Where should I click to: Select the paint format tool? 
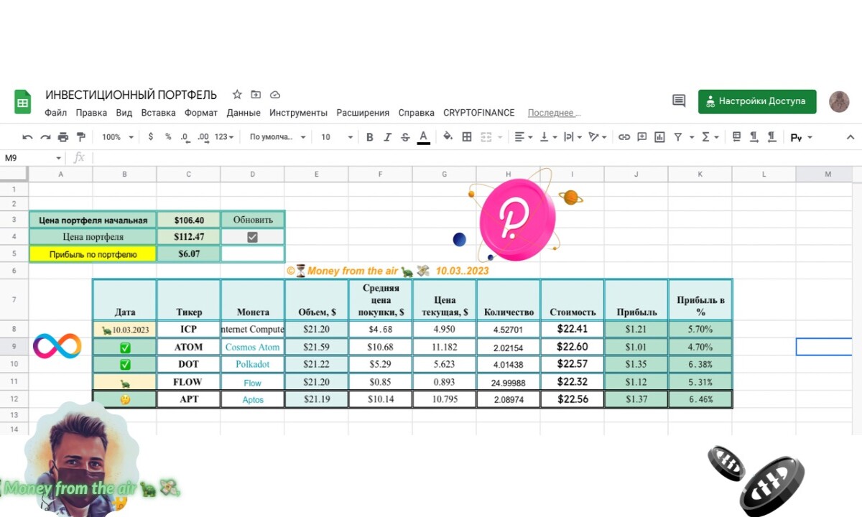tap(80, 137)
